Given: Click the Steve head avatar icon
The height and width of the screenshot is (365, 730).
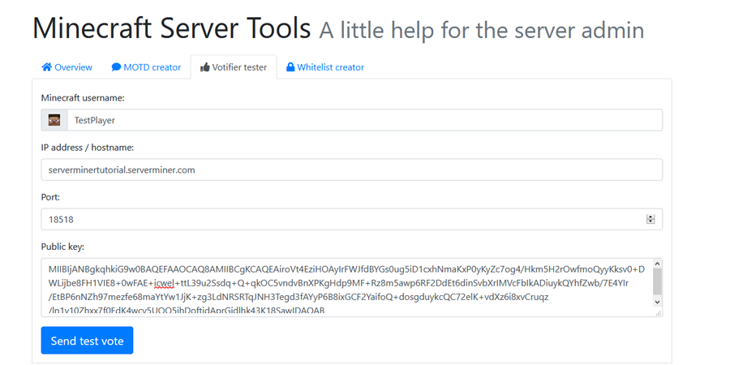Looking at the screenshot, I should click(x=54, y=120).
